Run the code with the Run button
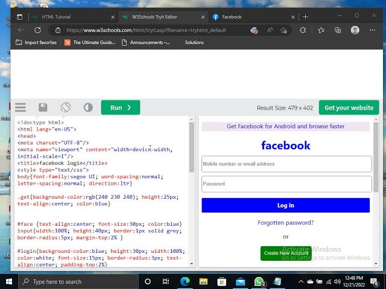 point(121,107)
